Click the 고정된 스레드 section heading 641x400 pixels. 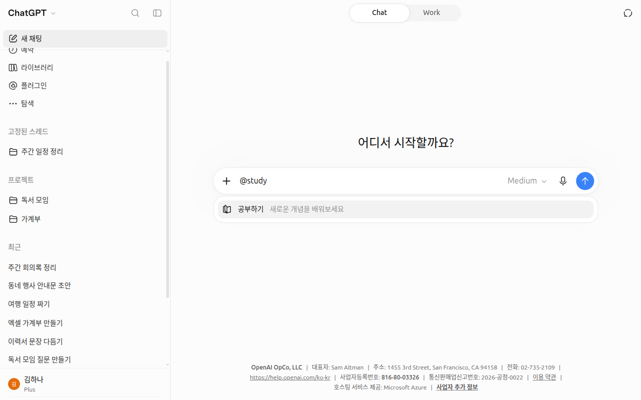pyautogui.click(x=28, y=131)
